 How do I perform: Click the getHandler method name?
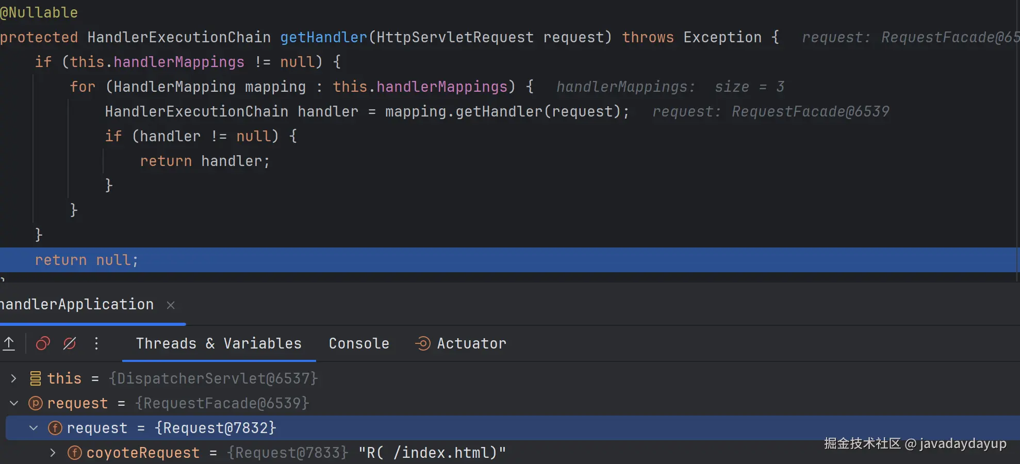click(323, 37)
